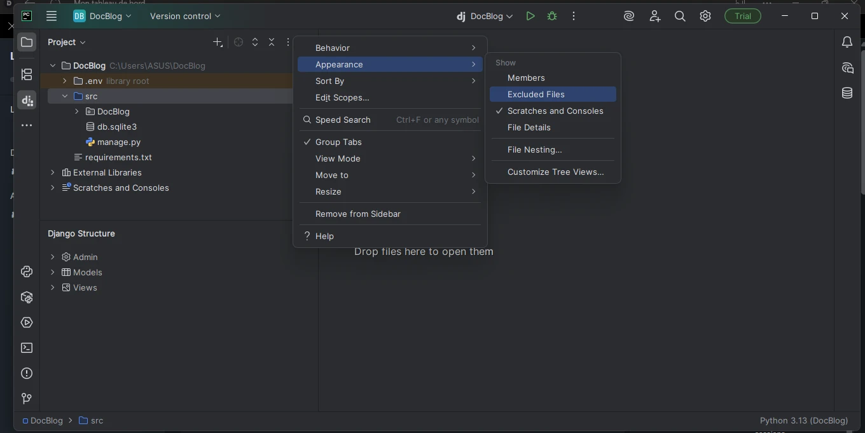Screen dimensions: 865x433
Task: Open the Problems tool window
Action: tap(27, 373)
